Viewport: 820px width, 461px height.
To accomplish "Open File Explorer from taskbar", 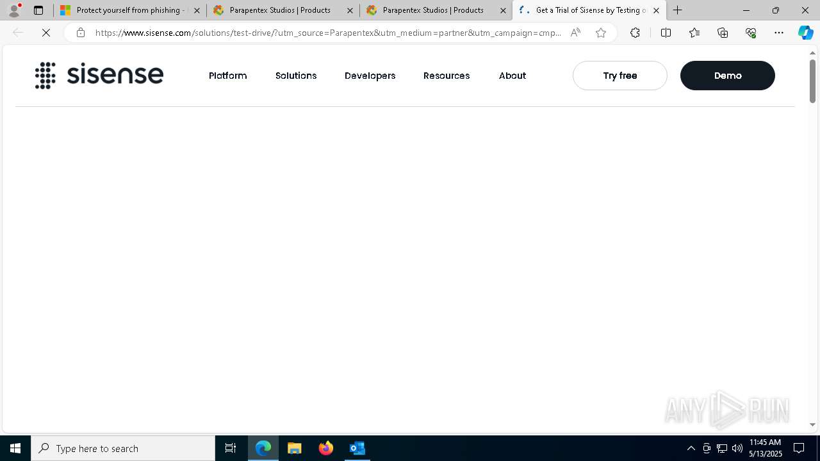I will (x=295, y=448).
